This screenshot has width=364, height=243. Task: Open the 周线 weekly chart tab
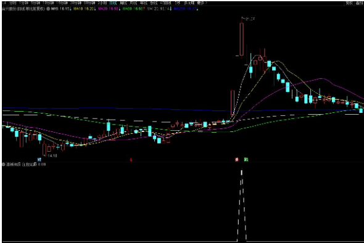[123, 3]
